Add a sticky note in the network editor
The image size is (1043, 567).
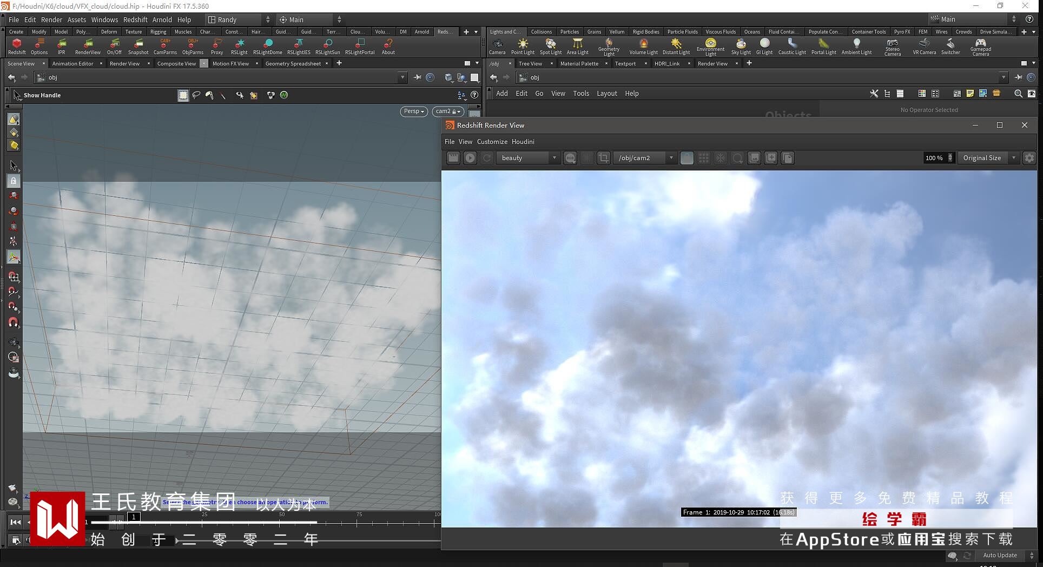[x=970, y=94]
